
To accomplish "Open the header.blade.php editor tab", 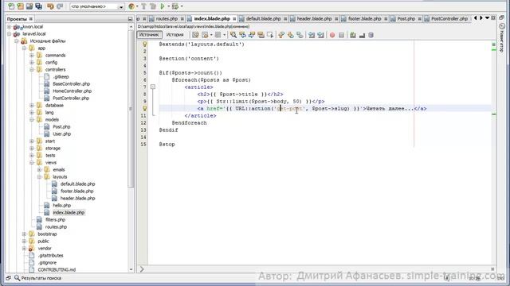I will [x=314, y=19].
